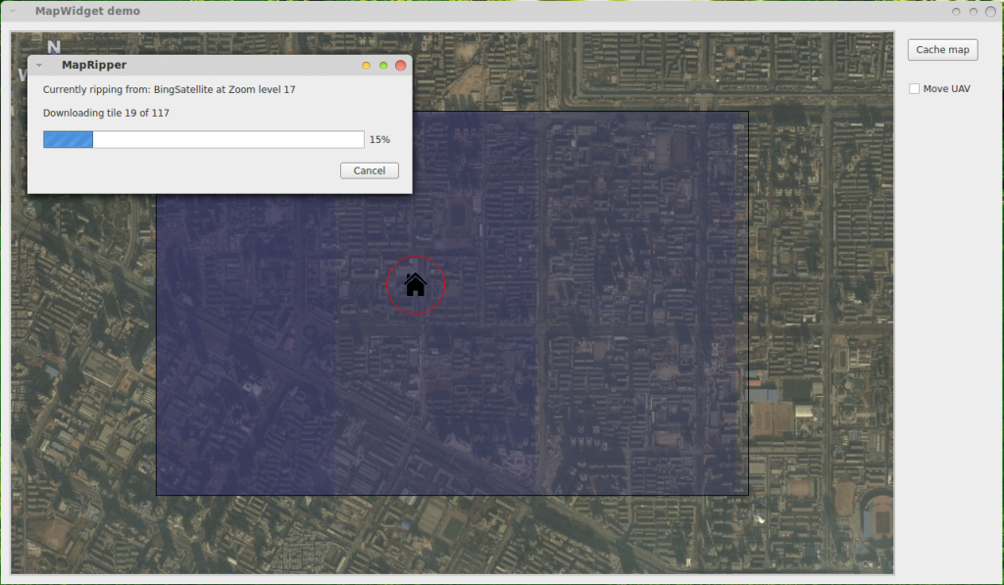Maximize MapRipper using the green button
Screen dimensions: 1004x585
tap(383, 66)
